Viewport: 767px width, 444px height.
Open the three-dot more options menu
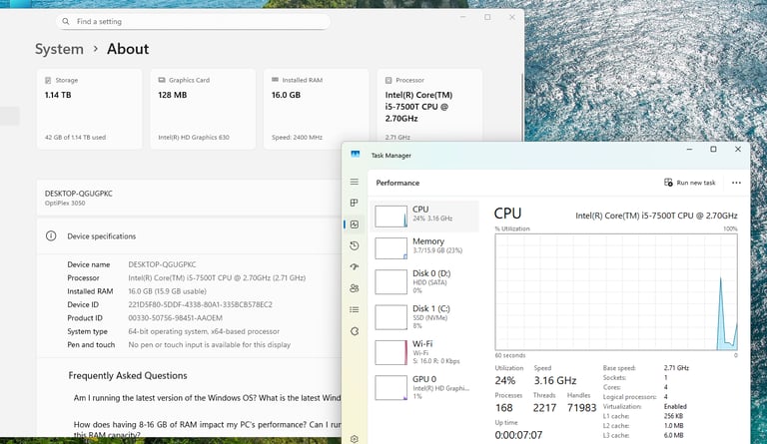736,183
